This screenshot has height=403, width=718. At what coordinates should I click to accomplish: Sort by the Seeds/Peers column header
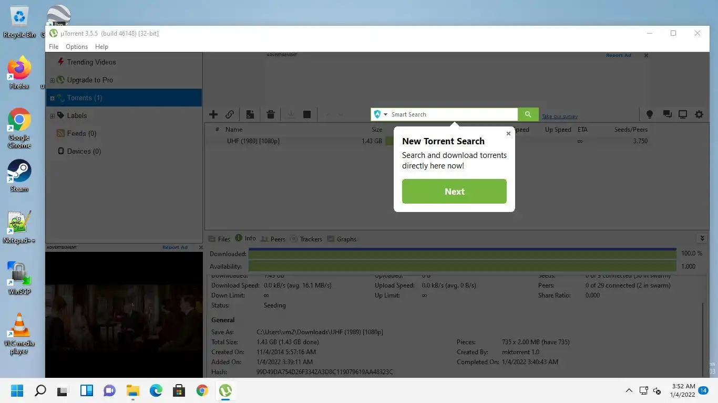coord(631,130)
